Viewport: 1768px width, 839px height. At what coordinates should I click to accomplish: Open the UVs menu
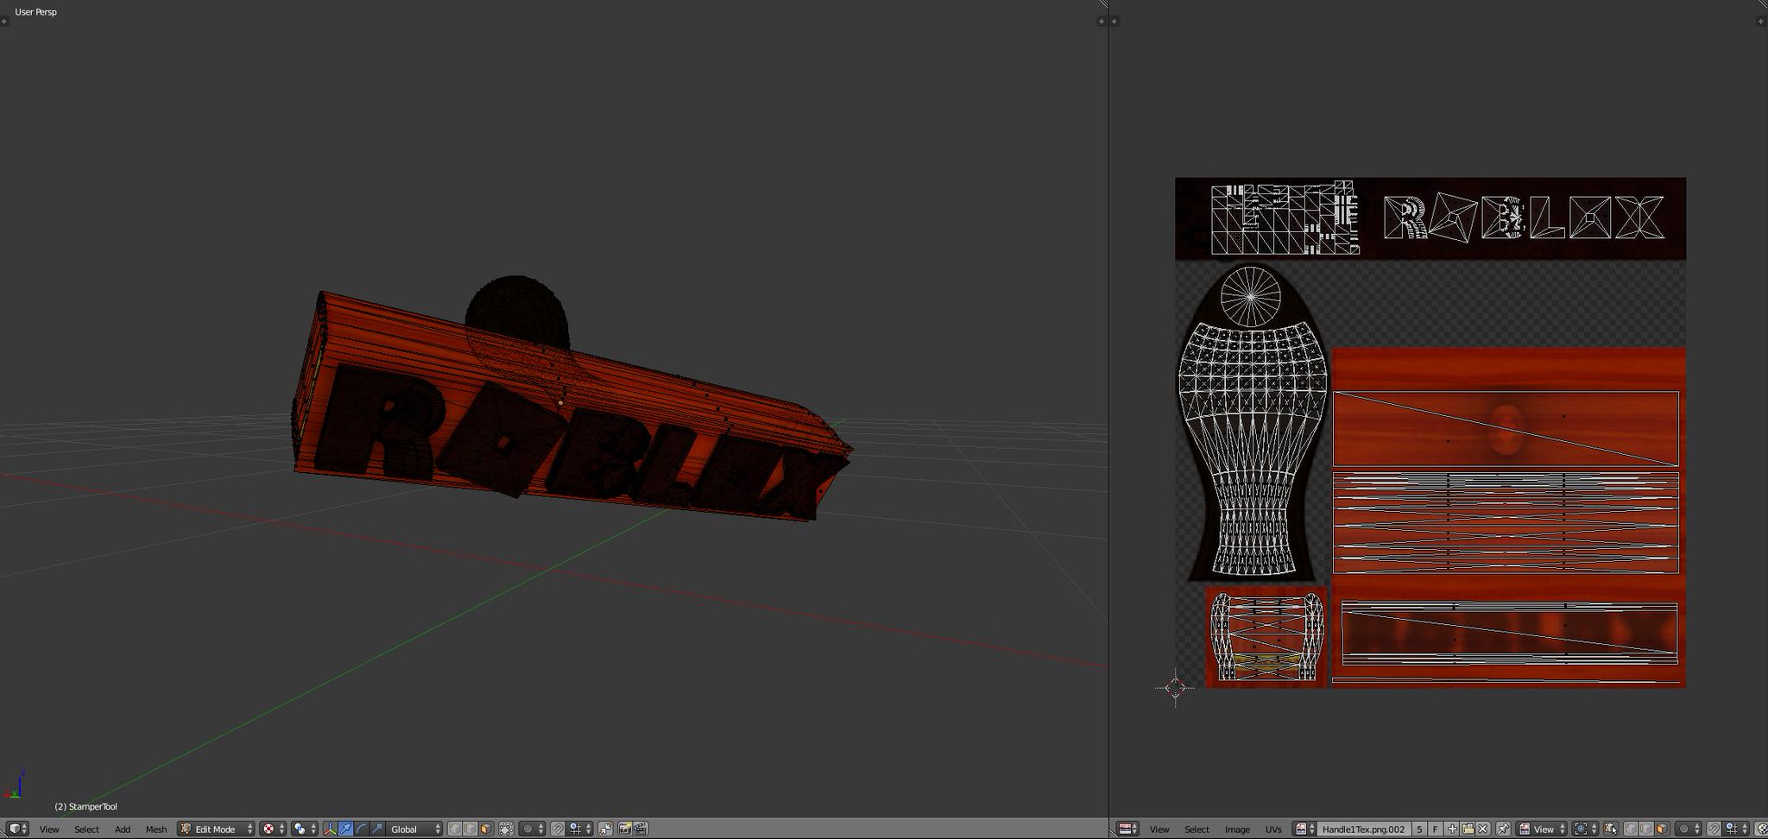tap(1273, 830)
